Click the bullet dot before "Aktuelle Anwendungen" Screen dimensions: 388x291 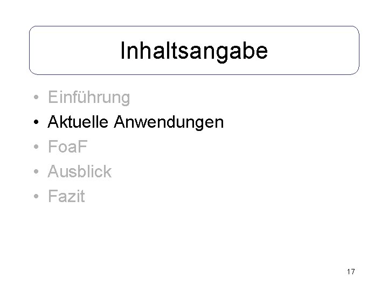click(34, 123)
